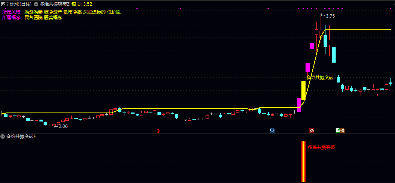The image size is (395, 183).
Task: Click the 多维共振突破Z indicator name
Action: click(x=54, y=4)
